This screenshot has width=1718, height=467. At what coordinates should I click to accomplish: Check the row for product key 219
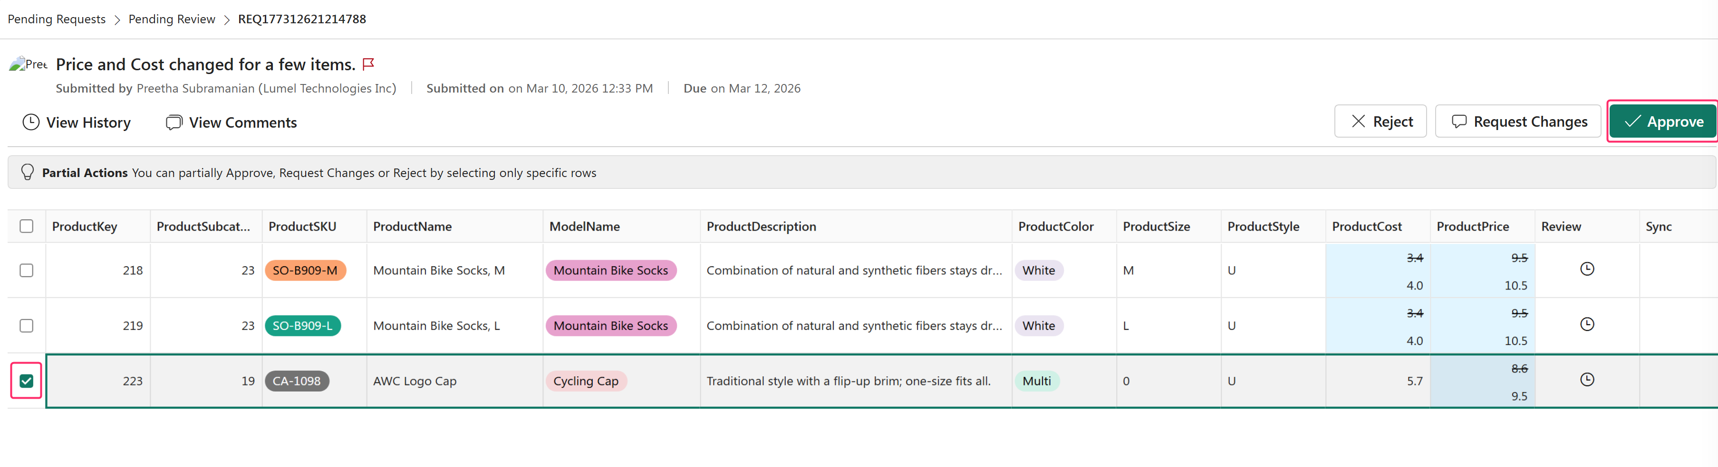[27, 326]
